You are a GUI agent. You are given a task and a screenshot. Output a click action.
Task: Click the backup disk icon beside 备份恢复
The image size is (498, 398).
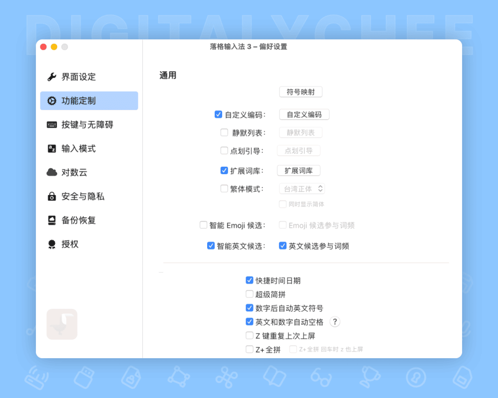(52, 220)
